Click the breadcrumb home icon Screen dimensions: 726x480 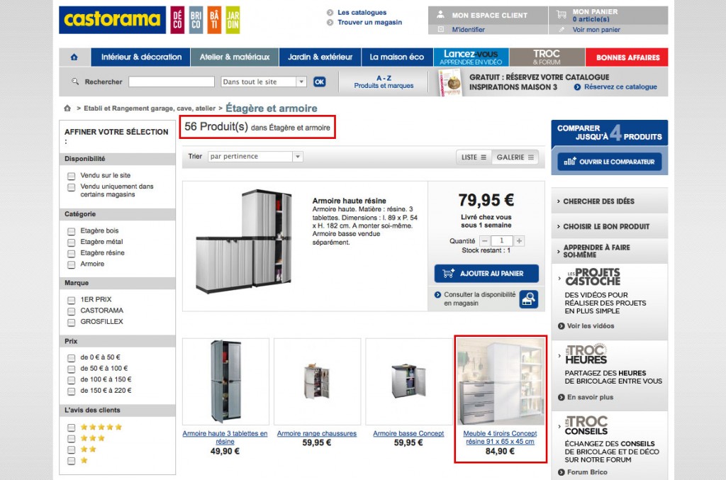point(67,108)
